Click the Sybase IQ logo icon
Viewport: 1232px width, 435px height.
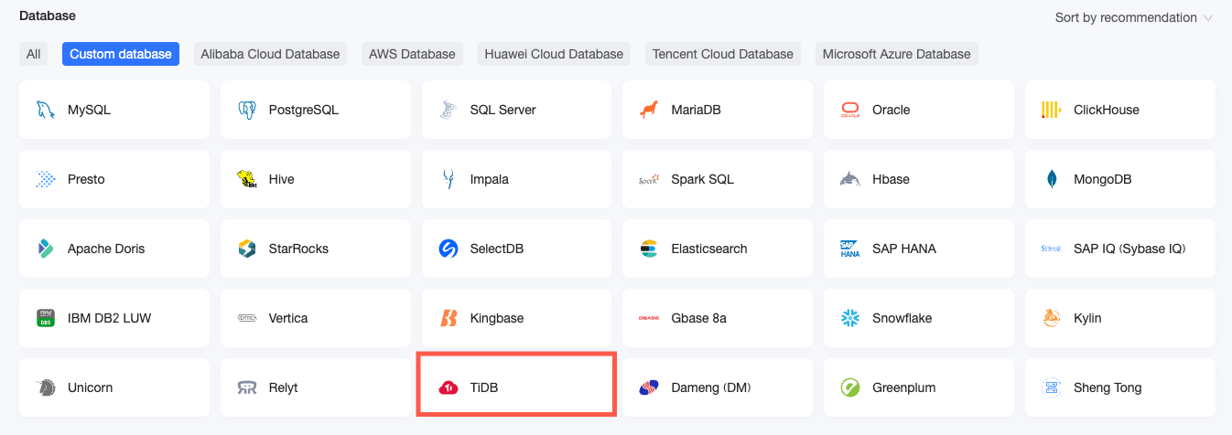coord(1051,249)
